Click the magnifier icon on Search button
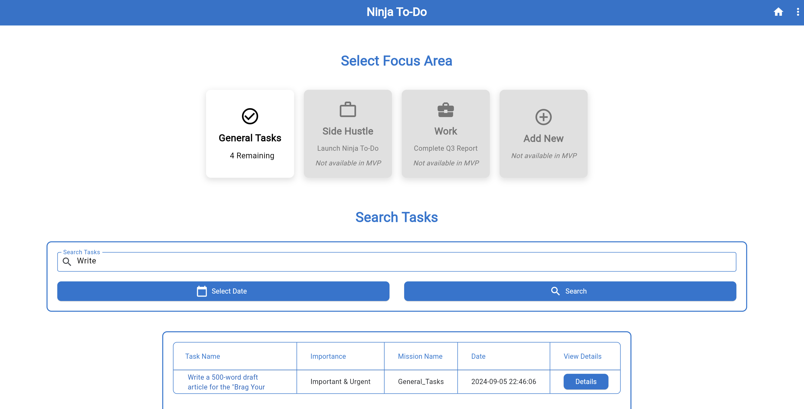This screenshot has width=804, height=409. click(x=555, y=291)
